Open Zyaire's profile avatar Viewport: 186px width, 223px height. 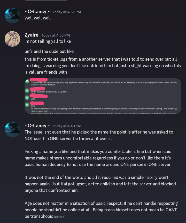[x=12, y=39]
